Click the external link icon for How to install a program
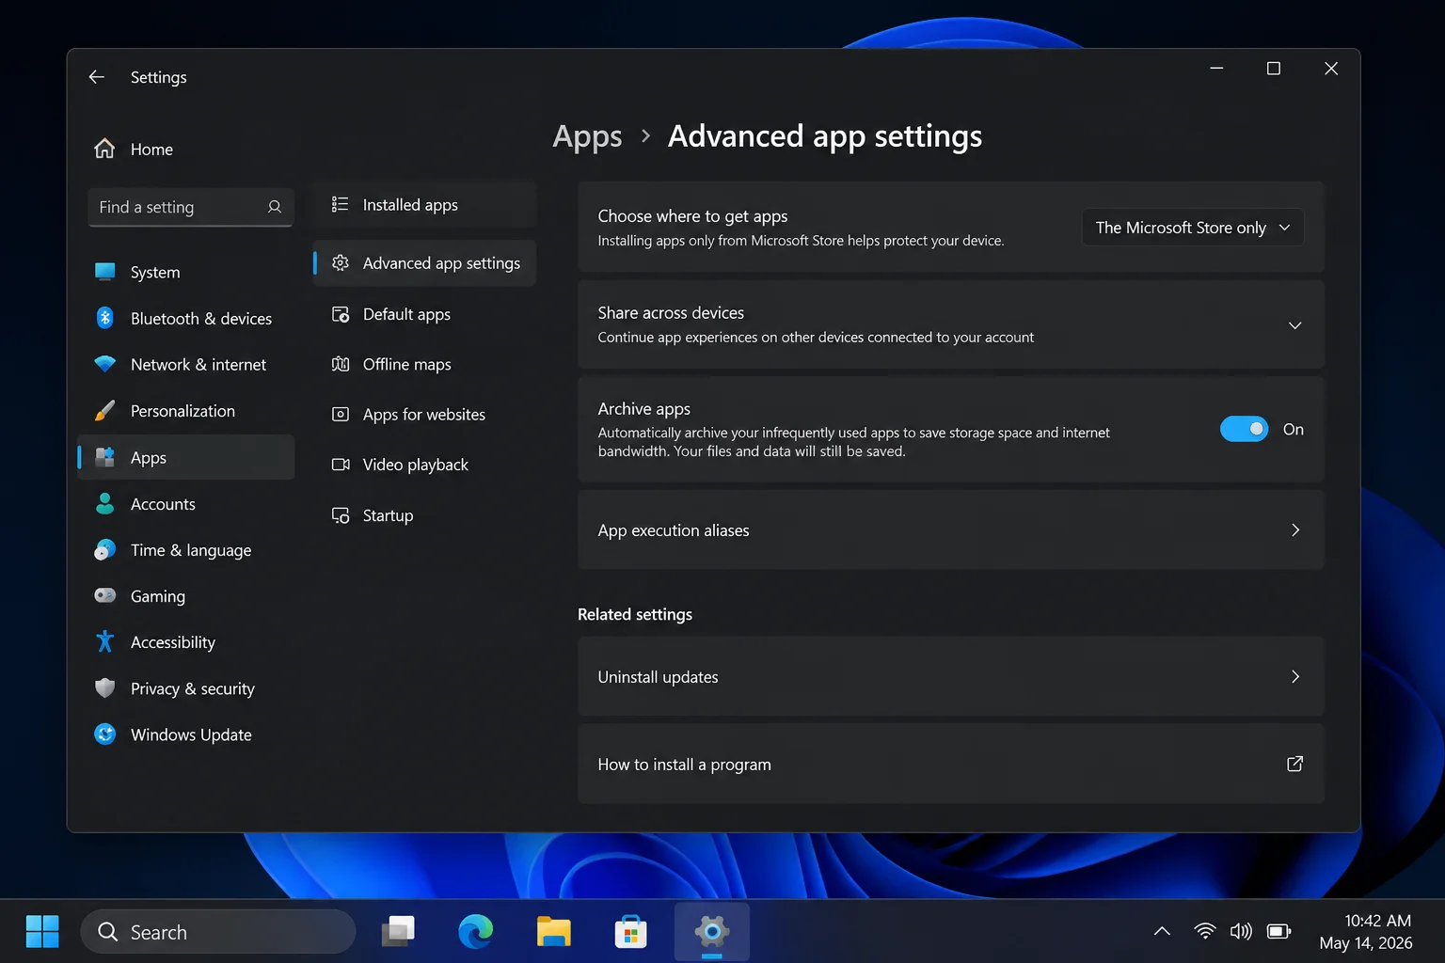 (x=1294, y=764)
